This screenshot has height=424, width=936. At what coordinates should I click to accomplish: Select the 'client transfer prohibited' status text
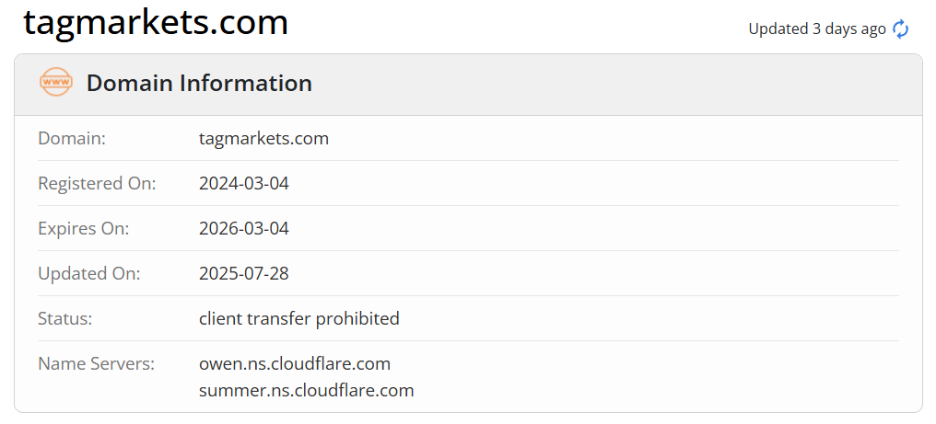tap(299, 318)
